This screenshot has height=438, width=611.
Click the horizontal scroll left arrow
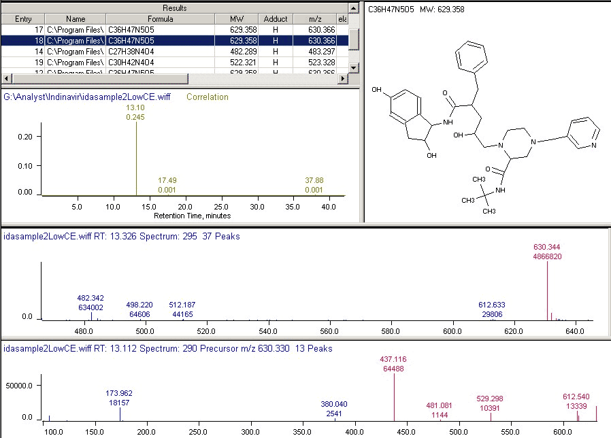[6, 79]
